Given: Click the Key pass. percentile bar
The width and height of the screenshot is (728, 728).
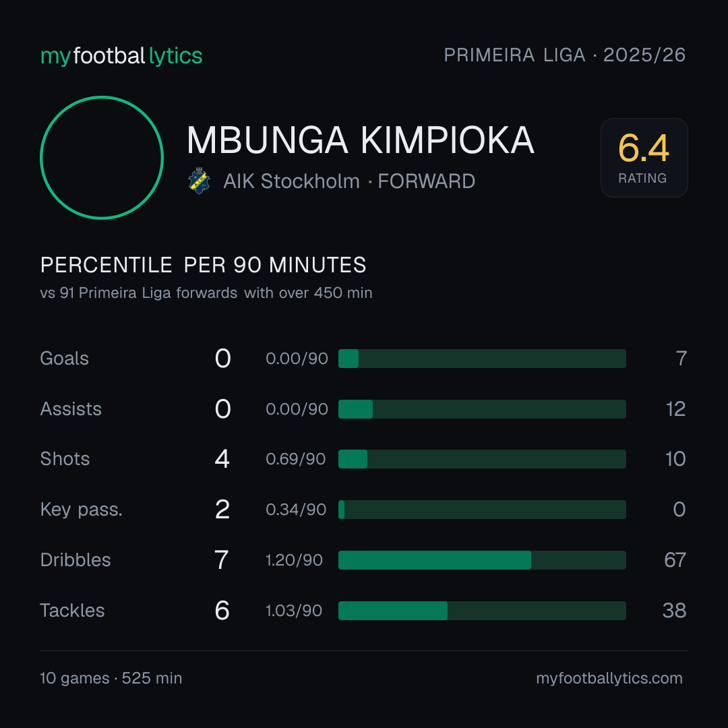Looking at the screenshot, I should 482,510.
